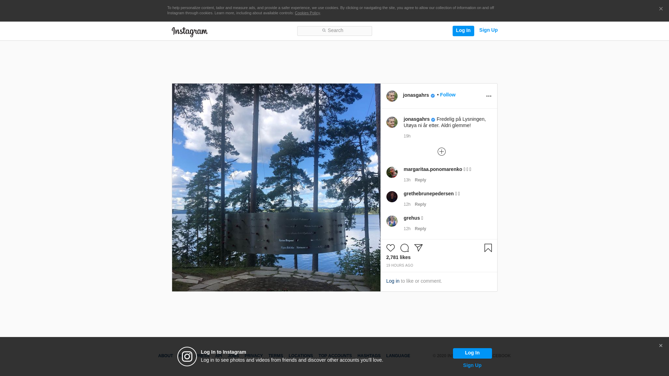Click the Log In button in bottom banner
Viewport: 669px width, 376px height.
coord(472,353)
